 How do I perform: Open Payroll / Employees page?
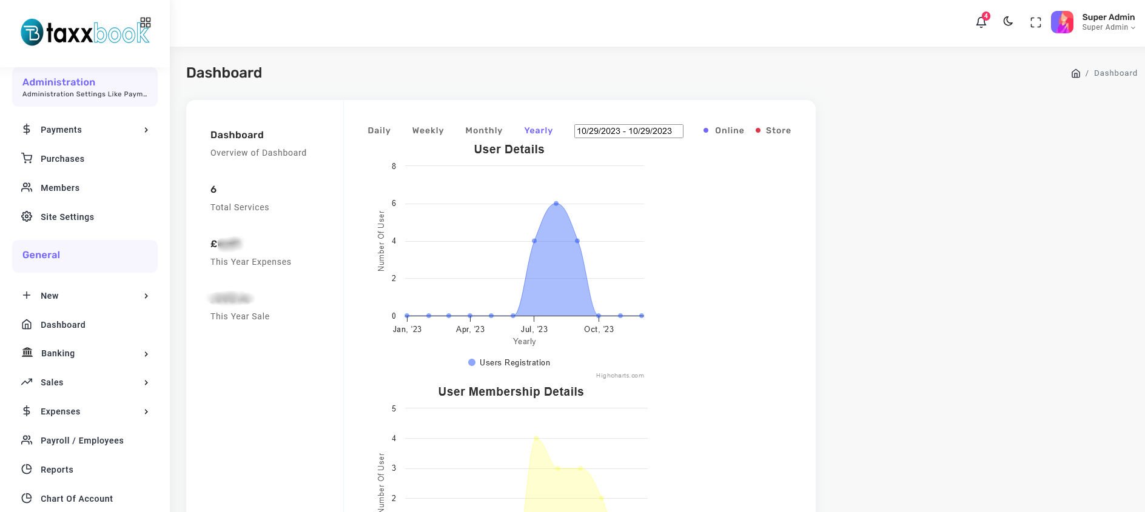pos(82,441)
